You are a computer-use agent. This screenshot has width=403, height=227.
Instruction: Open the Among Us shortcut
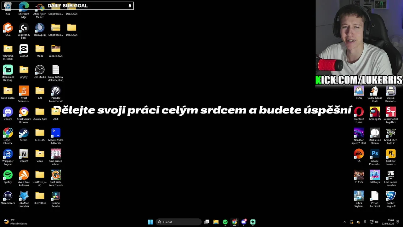375,113
